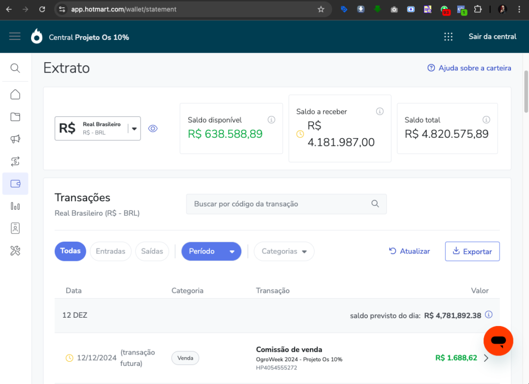Toggle balance visibility with the eye icon
529x384 pixels.
[x=153, y=128]
